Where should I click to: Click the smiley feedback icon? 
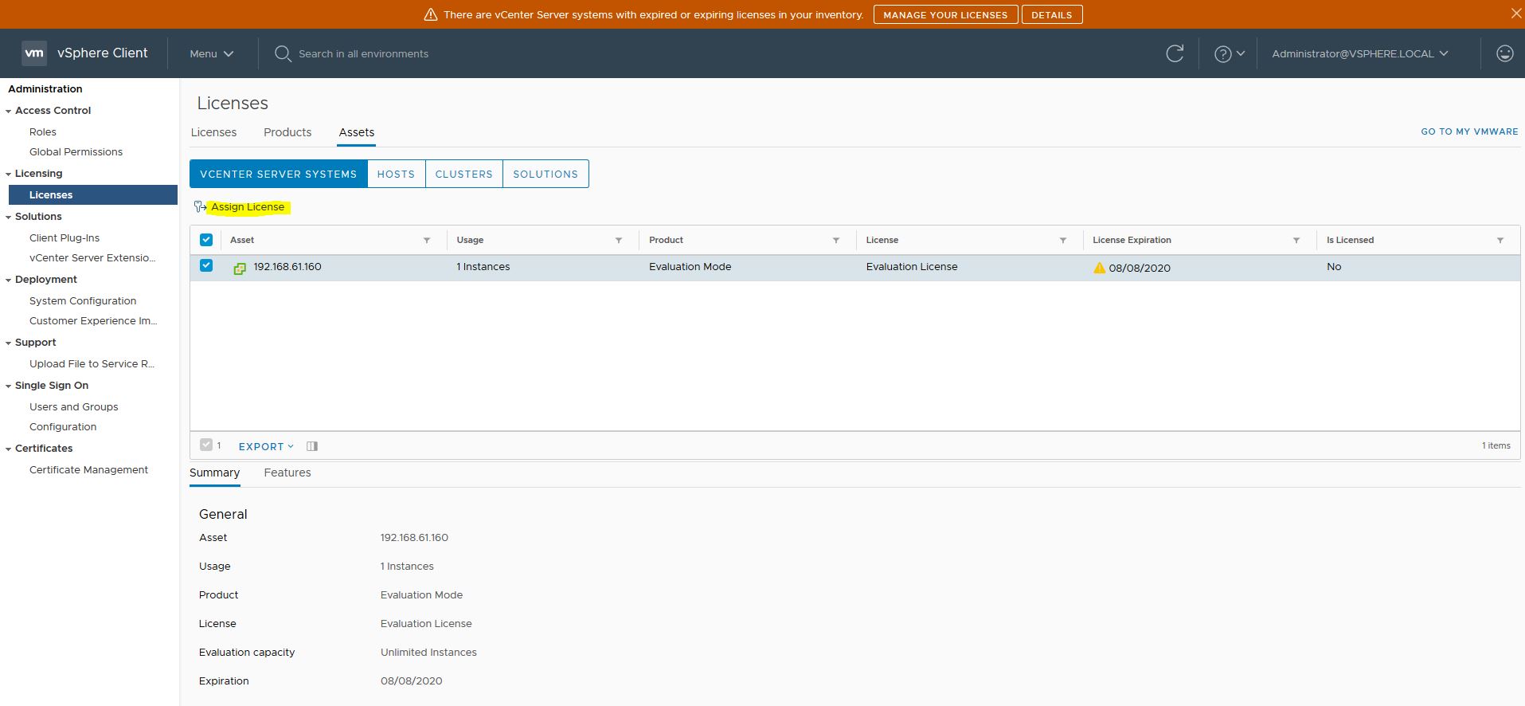click(1504, 53)
